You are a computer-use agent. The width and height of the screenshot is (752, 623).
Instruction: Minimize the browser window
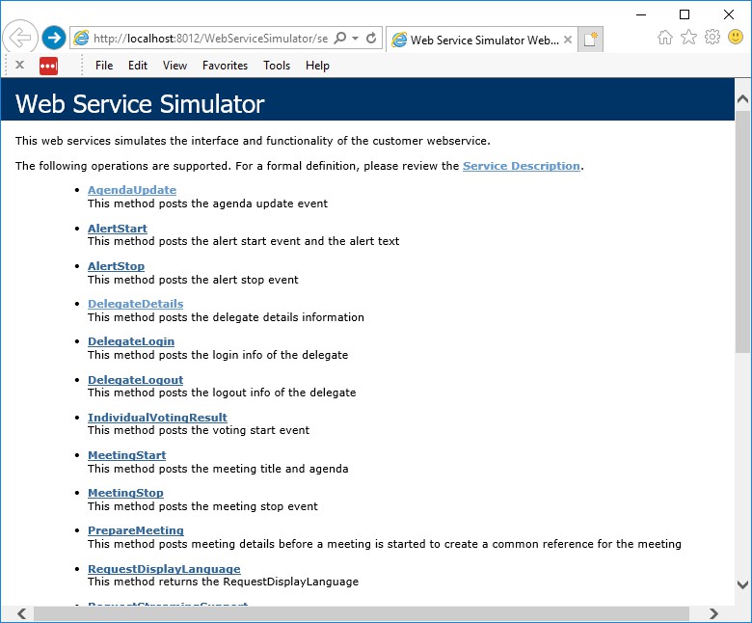[x=641, y=14]
